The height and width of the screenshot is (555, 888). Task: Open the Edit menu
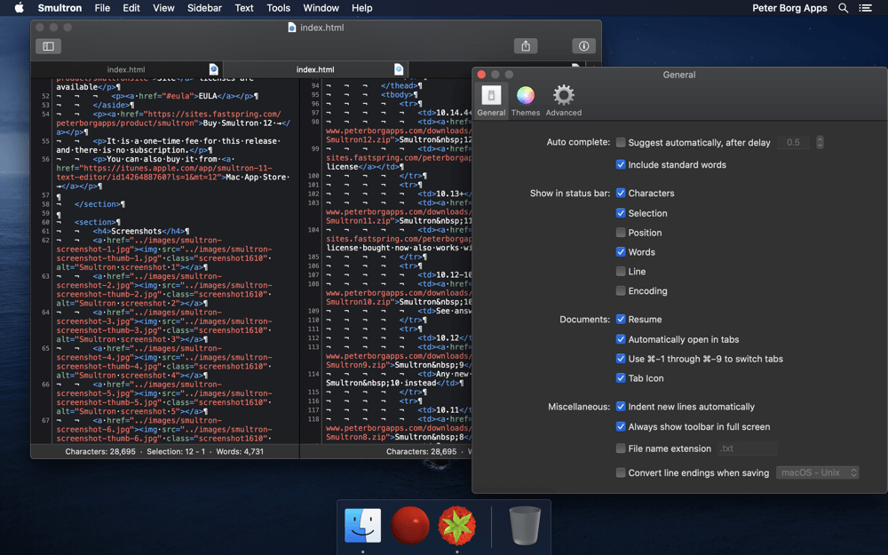(x=131, y=8)
